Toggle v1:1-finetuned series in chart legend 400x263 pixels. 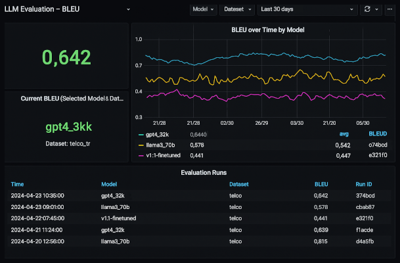click(165, 155)
